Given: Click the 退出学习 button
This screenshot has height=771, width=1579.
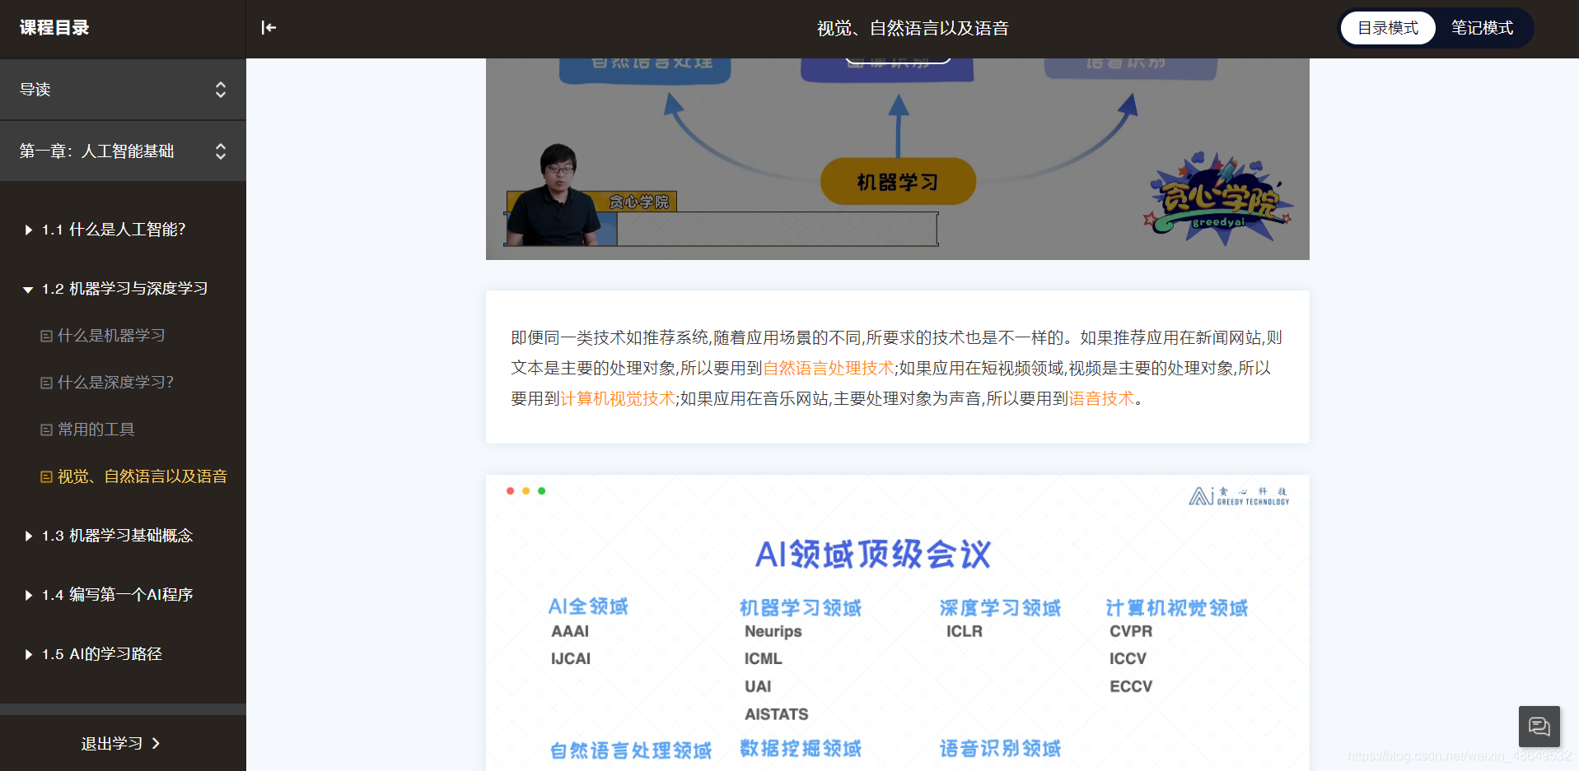Looking at the screenshot, I should pyautogui.click(x=122, y=743).
